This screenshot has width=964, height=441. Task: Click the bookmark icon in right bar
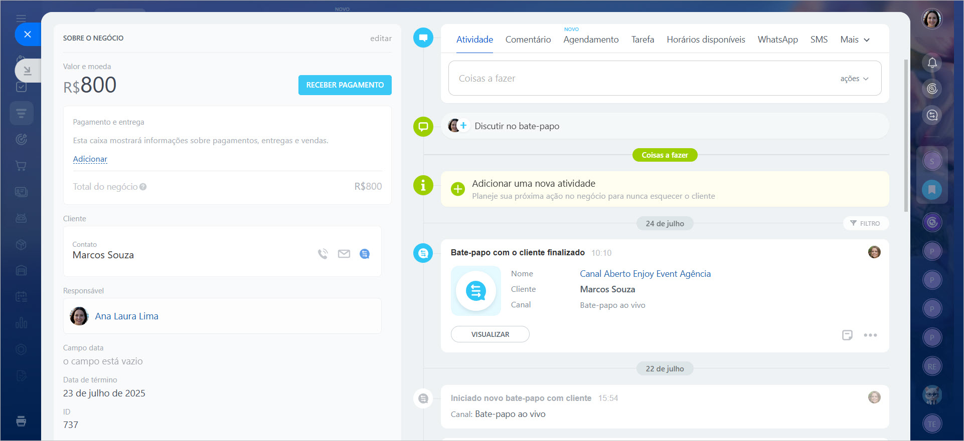click(x=932, y=190)
